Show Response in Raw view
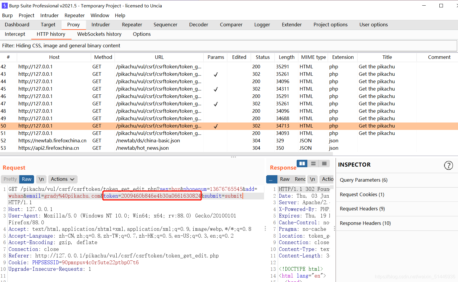 pos(285,179)
